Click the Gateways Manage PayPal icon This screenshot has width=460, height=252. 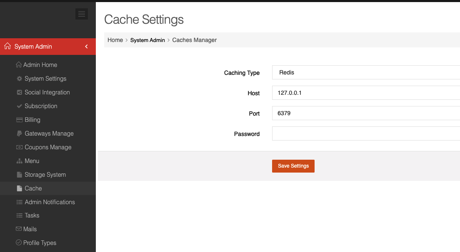[x=19, y=133]
